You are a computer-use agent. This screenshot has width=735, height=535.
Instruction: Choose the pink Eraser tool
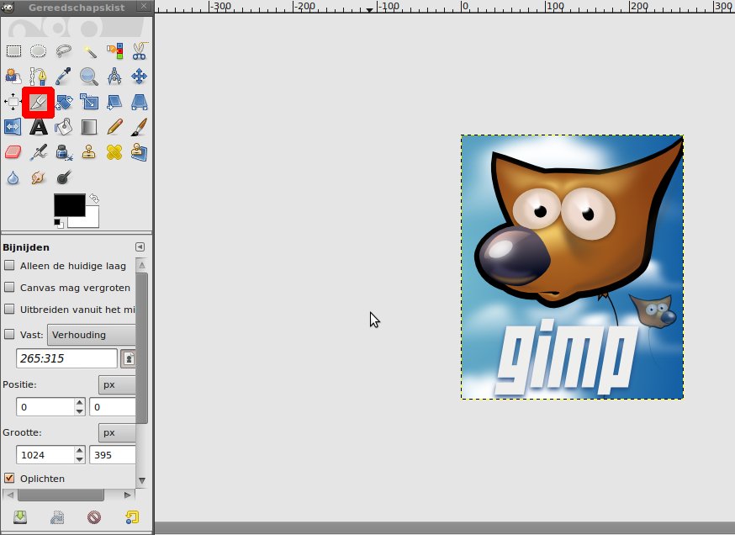[13, 152]
